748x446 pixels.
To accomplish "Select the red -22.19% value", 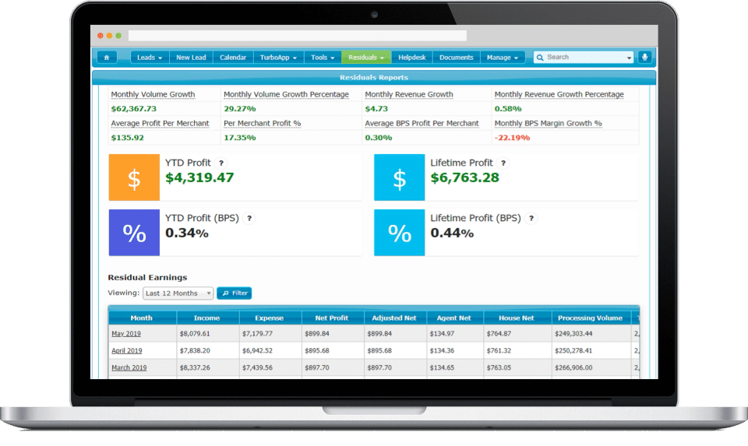I will pyautogui.click(x=512, y=138).
